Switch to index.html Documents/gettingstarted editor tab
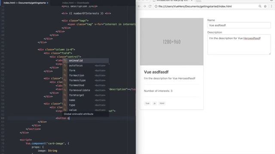 [x=24, y=3]
